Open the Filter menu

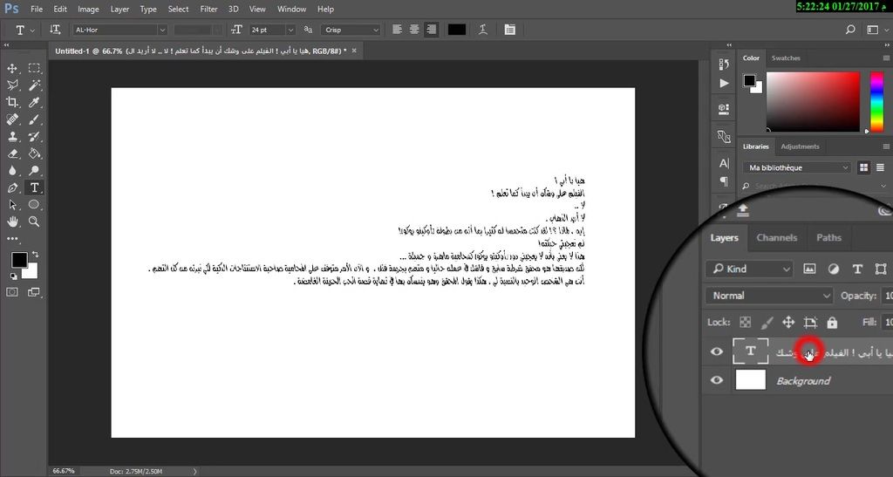(208, 9)
